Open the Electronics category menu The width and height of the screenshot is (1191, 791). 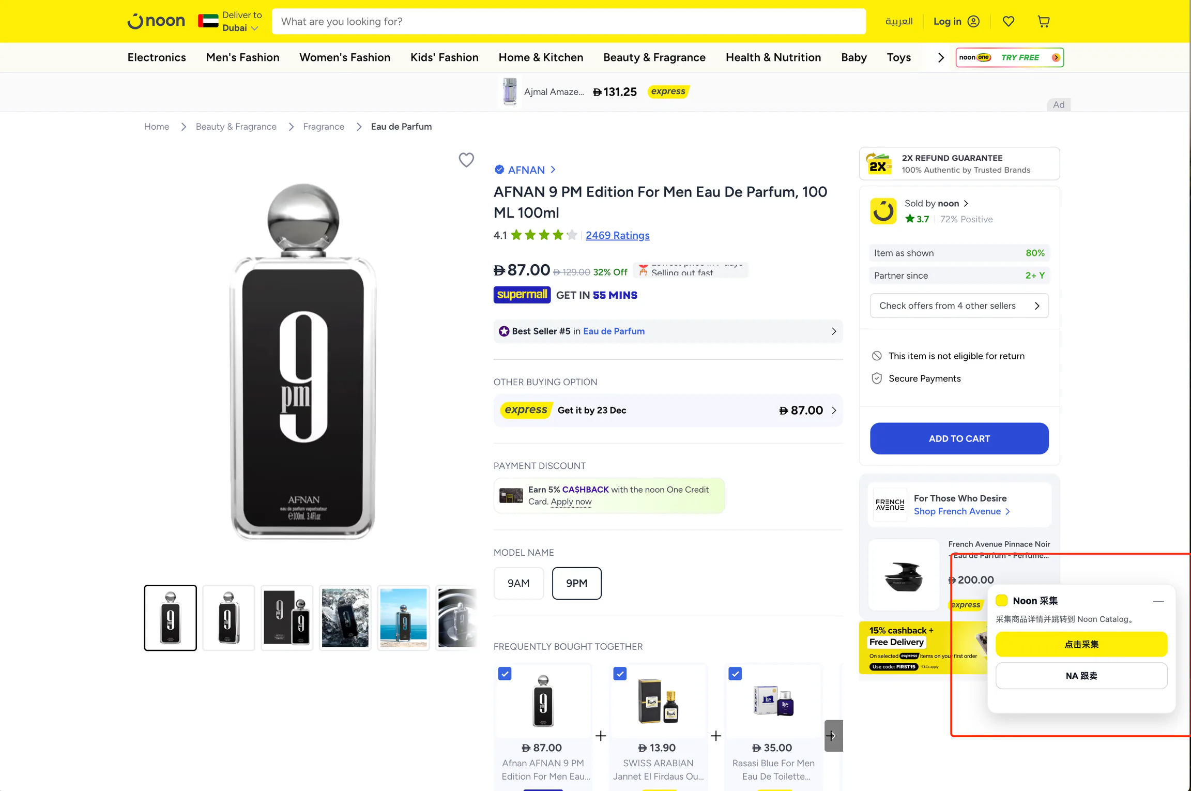[157, 57]
